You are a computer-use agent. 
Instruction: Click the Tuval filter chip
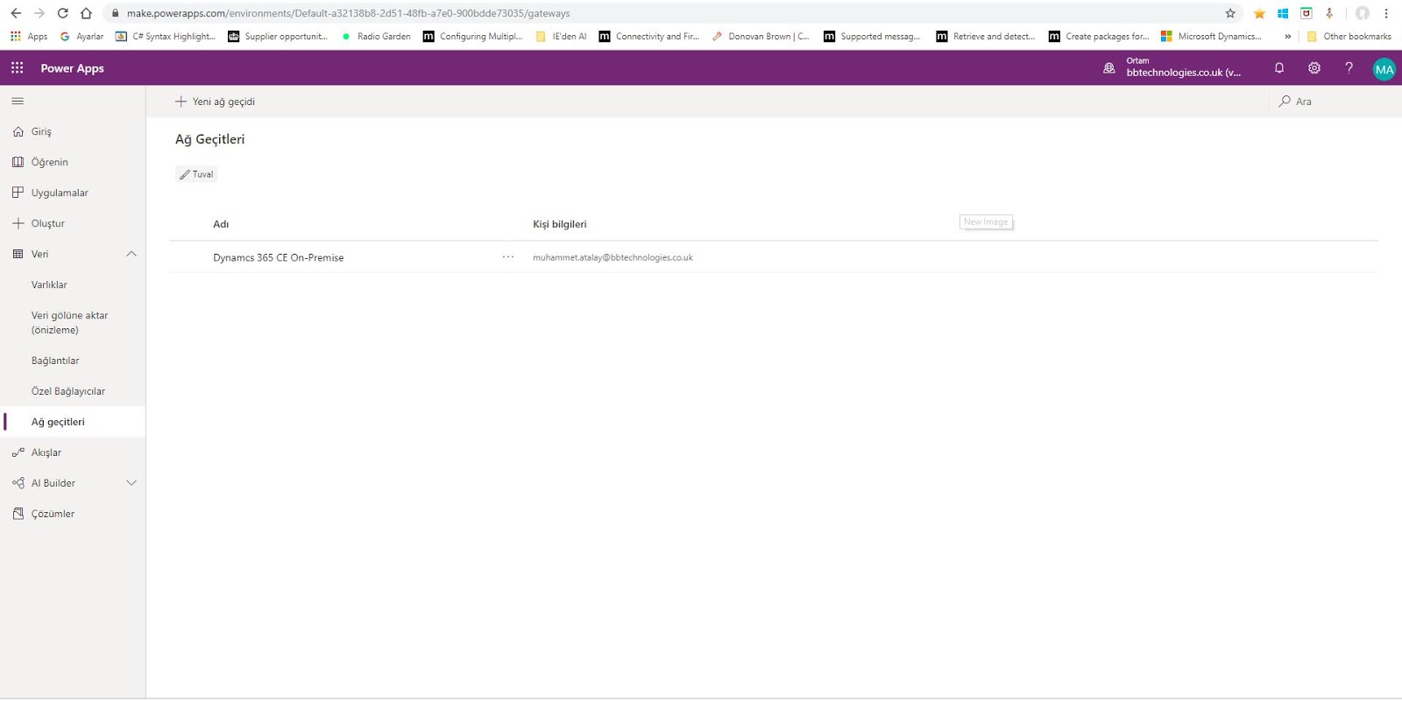(x=196, y=174)
